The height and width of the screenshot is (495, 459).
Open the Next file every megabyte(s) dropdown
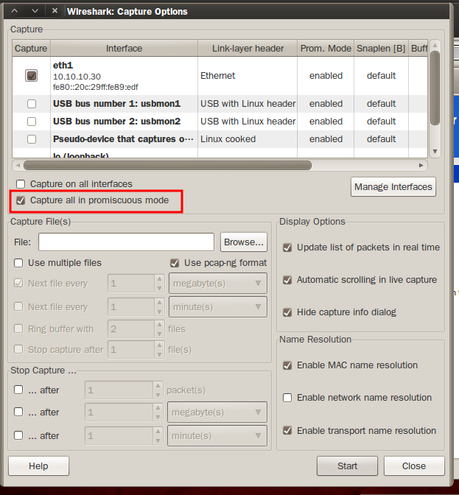pos(218,284)
